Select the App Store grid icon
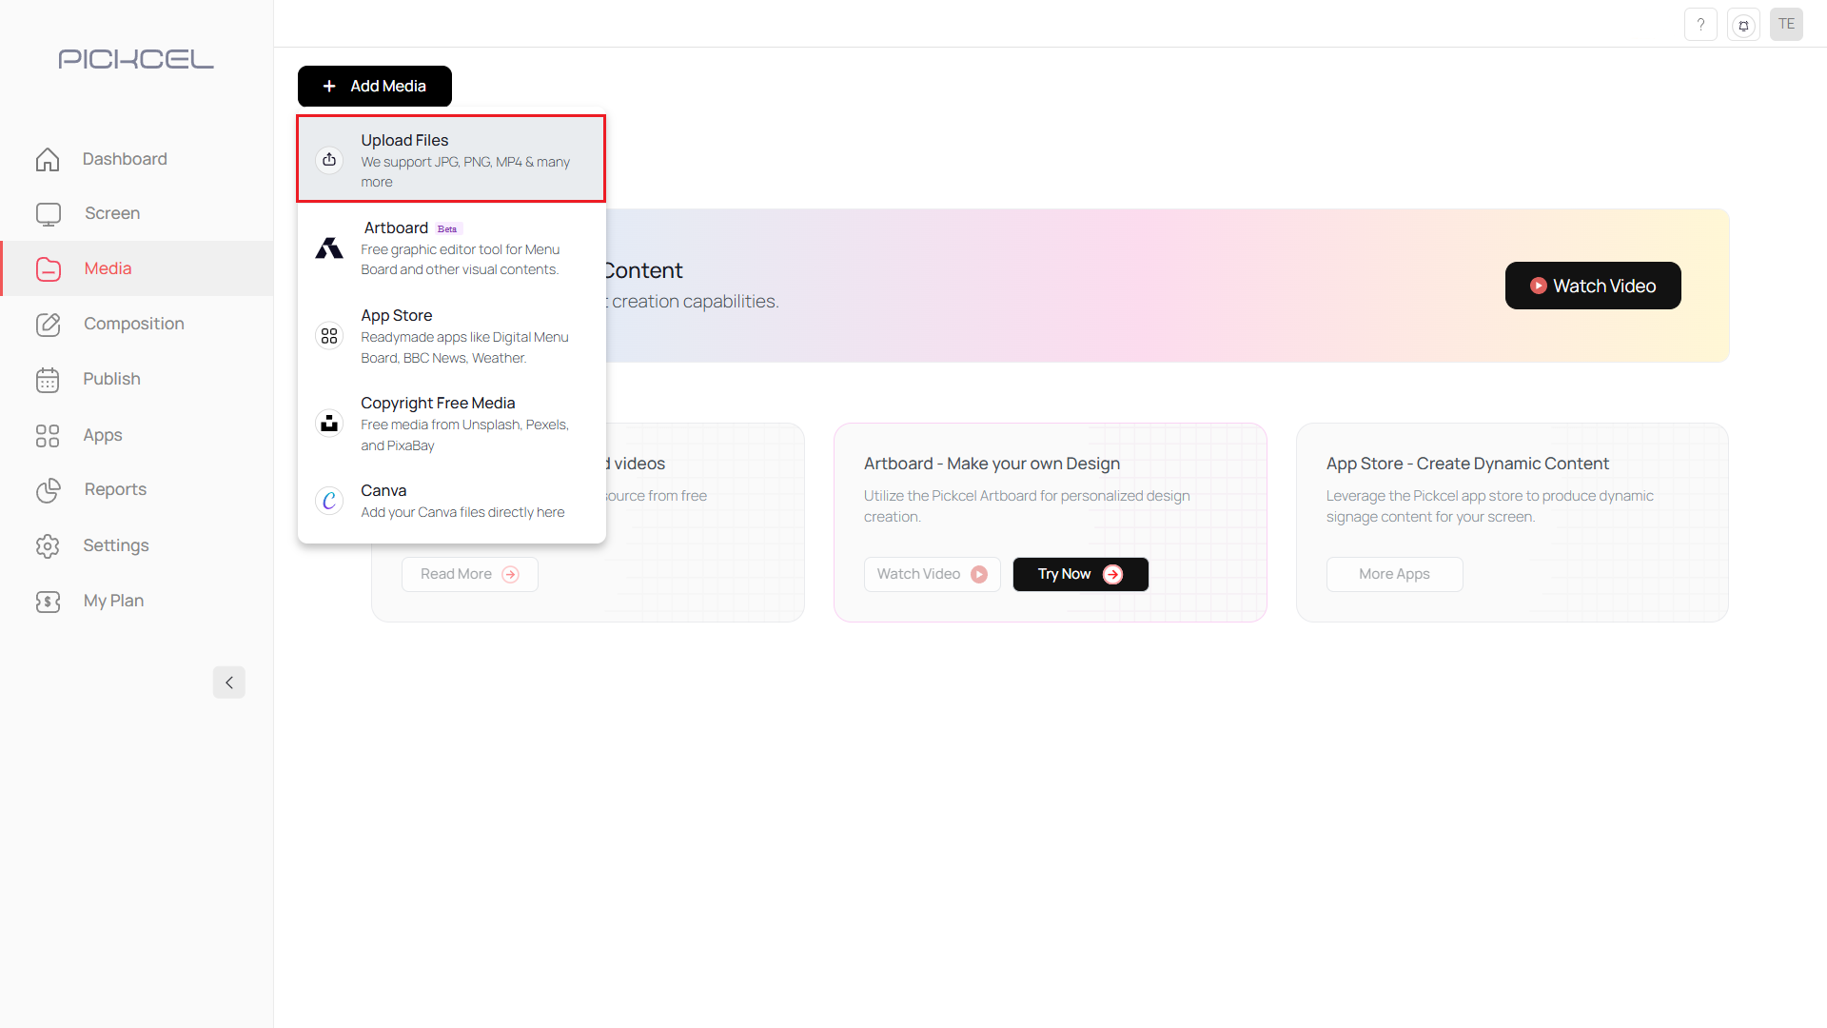This screenshot has height=1028, width=1827. click(x=328, y=335)
